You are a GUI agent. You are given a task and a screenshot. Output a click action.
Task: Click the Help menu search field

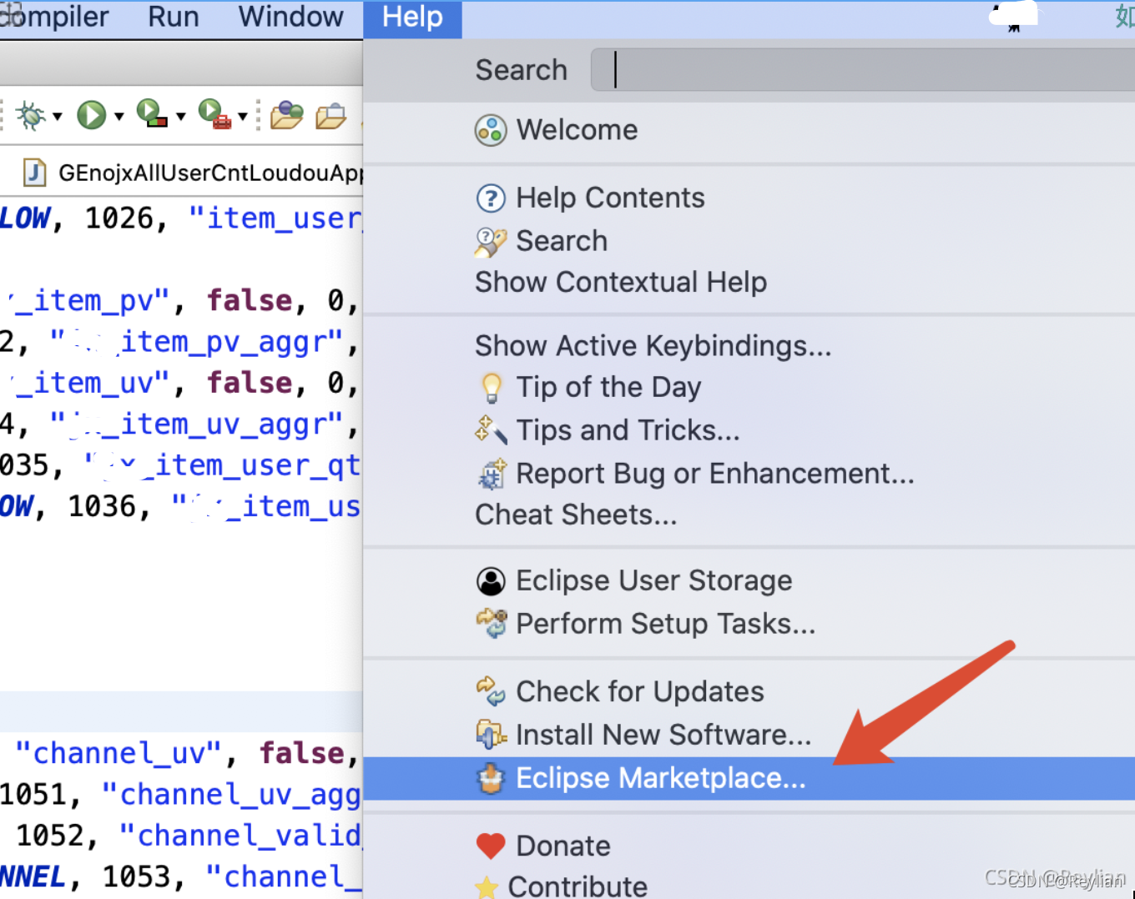click(x=862, y=69)
